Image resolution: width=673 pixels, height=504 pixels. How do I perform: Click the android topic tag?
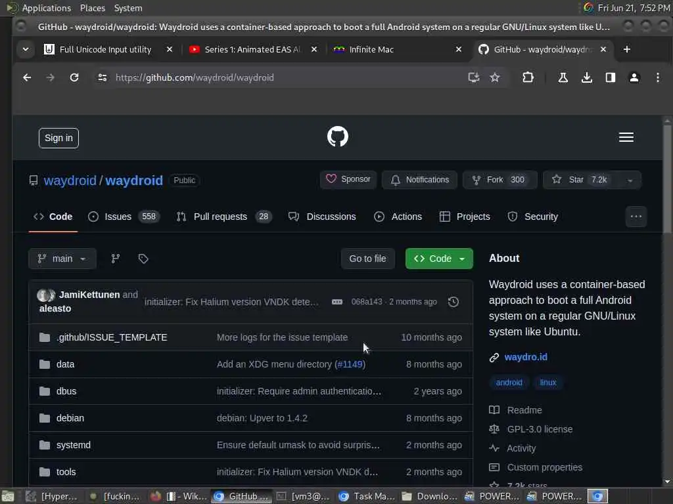coord(509,383)
